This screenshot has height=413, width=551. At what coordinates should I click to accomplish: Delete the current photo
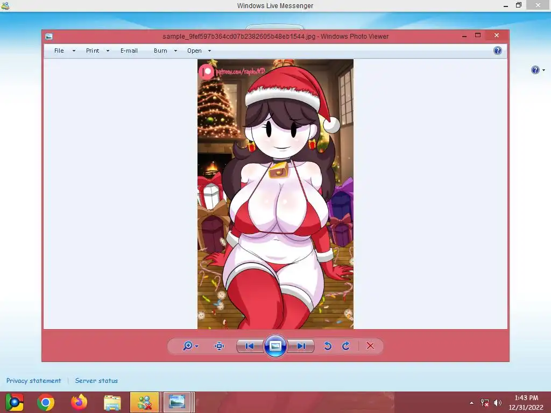[370, 346]
